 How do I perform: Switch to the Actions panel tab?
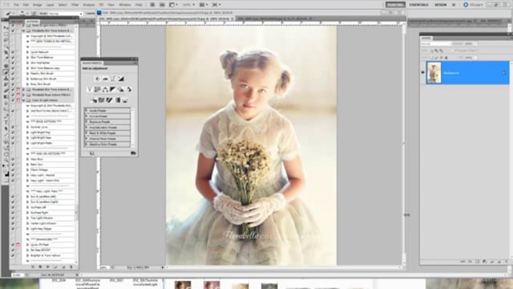(32, 22)
